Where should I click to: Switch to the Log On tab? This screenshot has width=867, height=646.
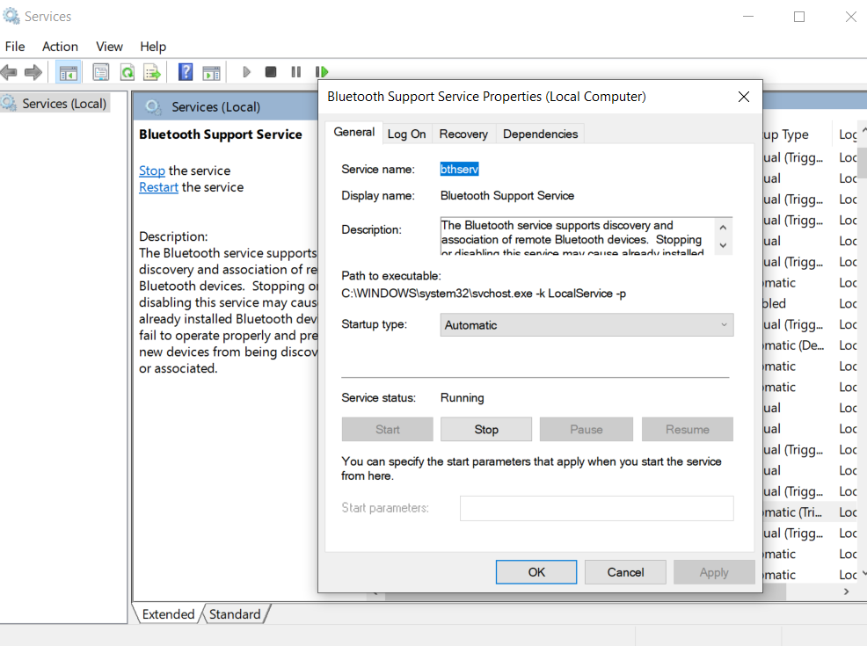[x=406, y=134]
